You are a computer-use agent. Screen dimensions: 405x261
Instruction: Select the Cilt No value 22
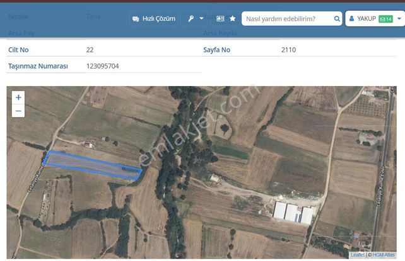(x=90, y=50)
